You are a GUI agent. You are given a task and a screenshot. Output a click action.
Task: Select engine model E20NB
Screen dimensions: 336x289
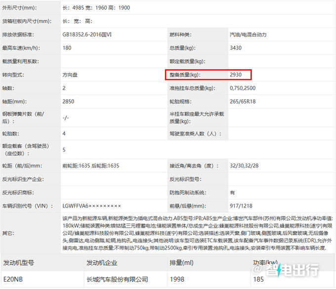[x=12, y=279]
